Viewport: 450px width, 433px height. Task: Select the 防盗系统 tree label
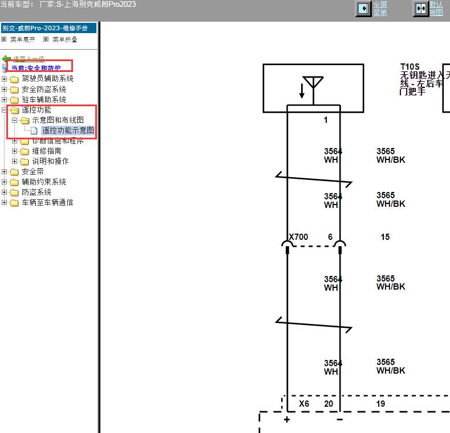coord(37,192)
